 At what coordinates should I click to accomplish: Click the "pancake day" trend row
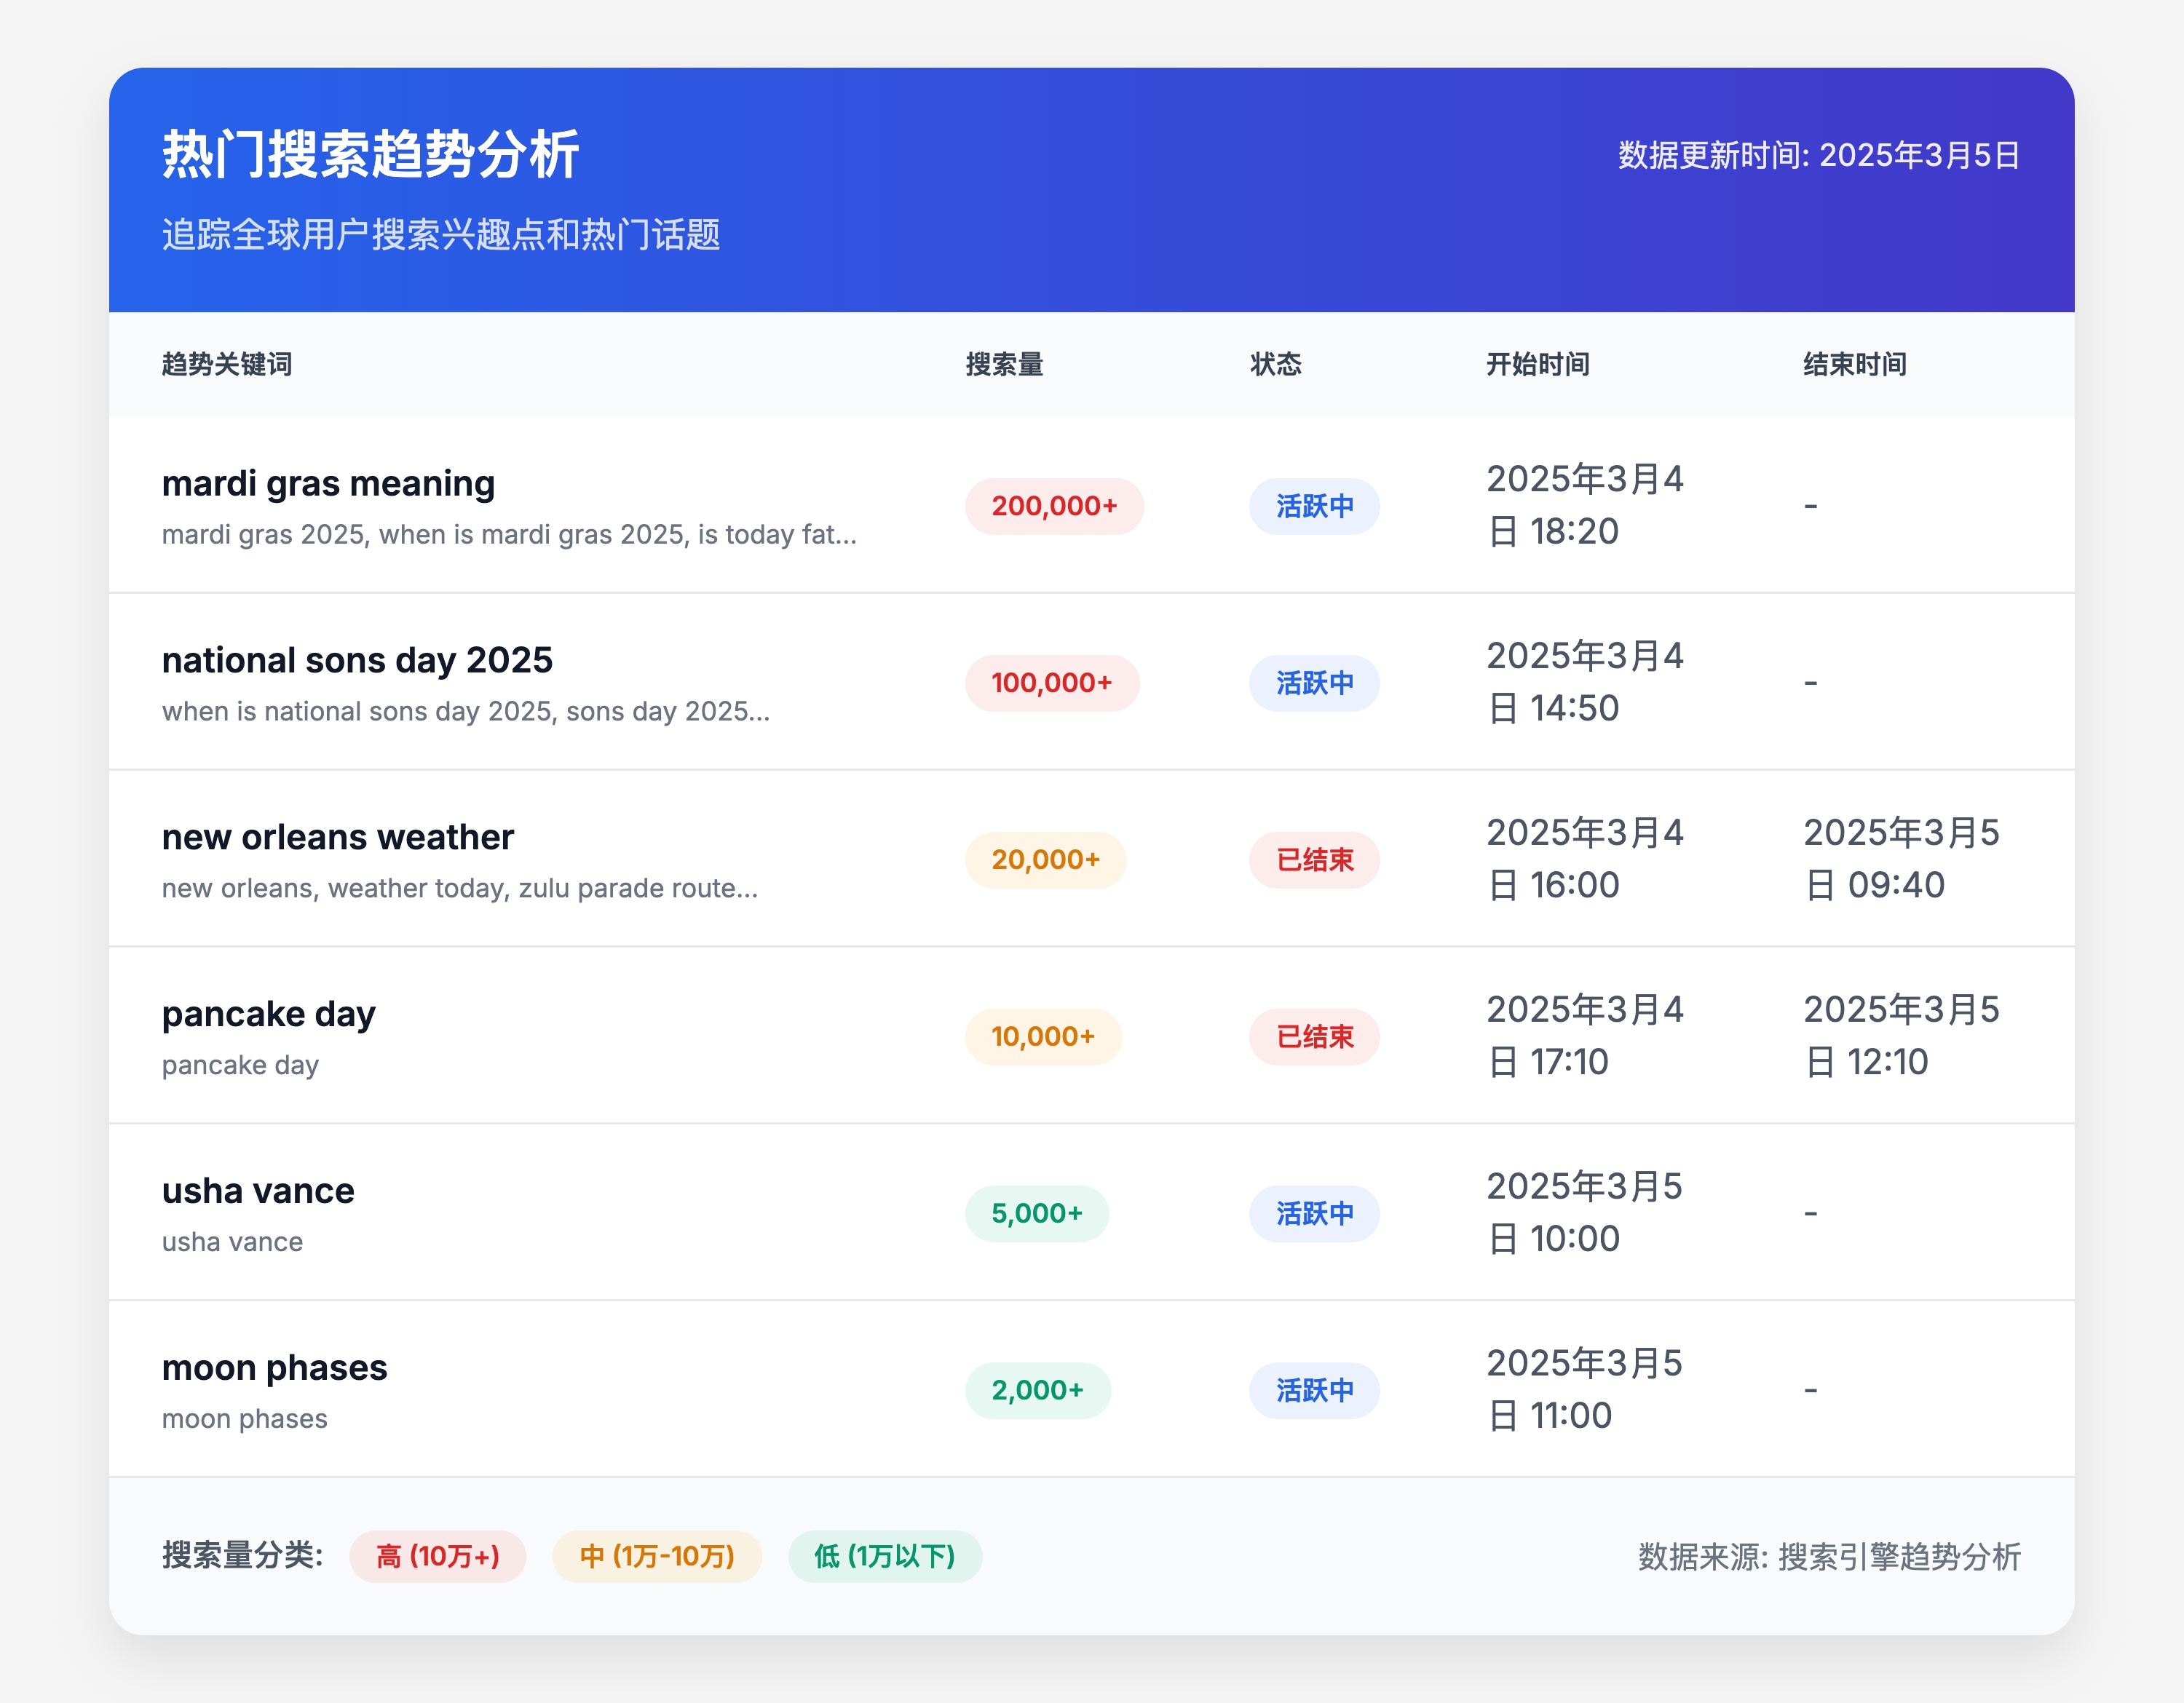tap(268, 1013)
